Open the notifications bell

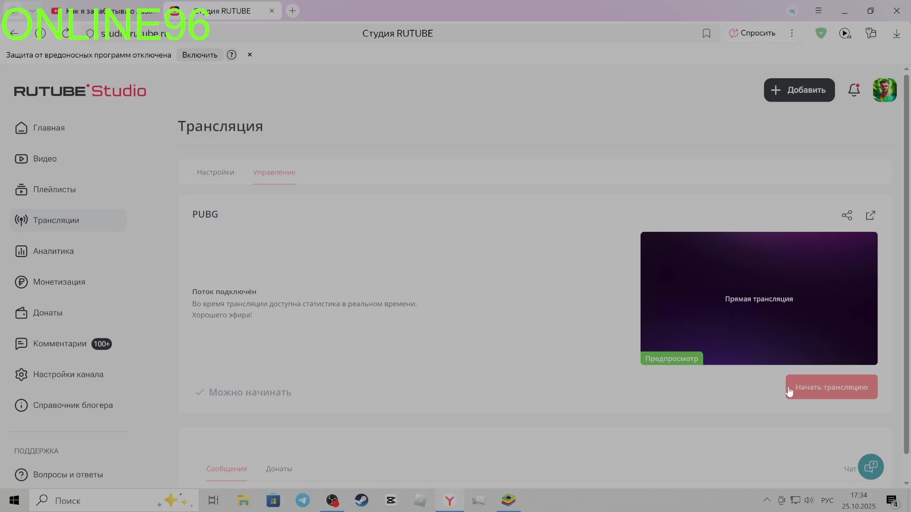[854, 90]
